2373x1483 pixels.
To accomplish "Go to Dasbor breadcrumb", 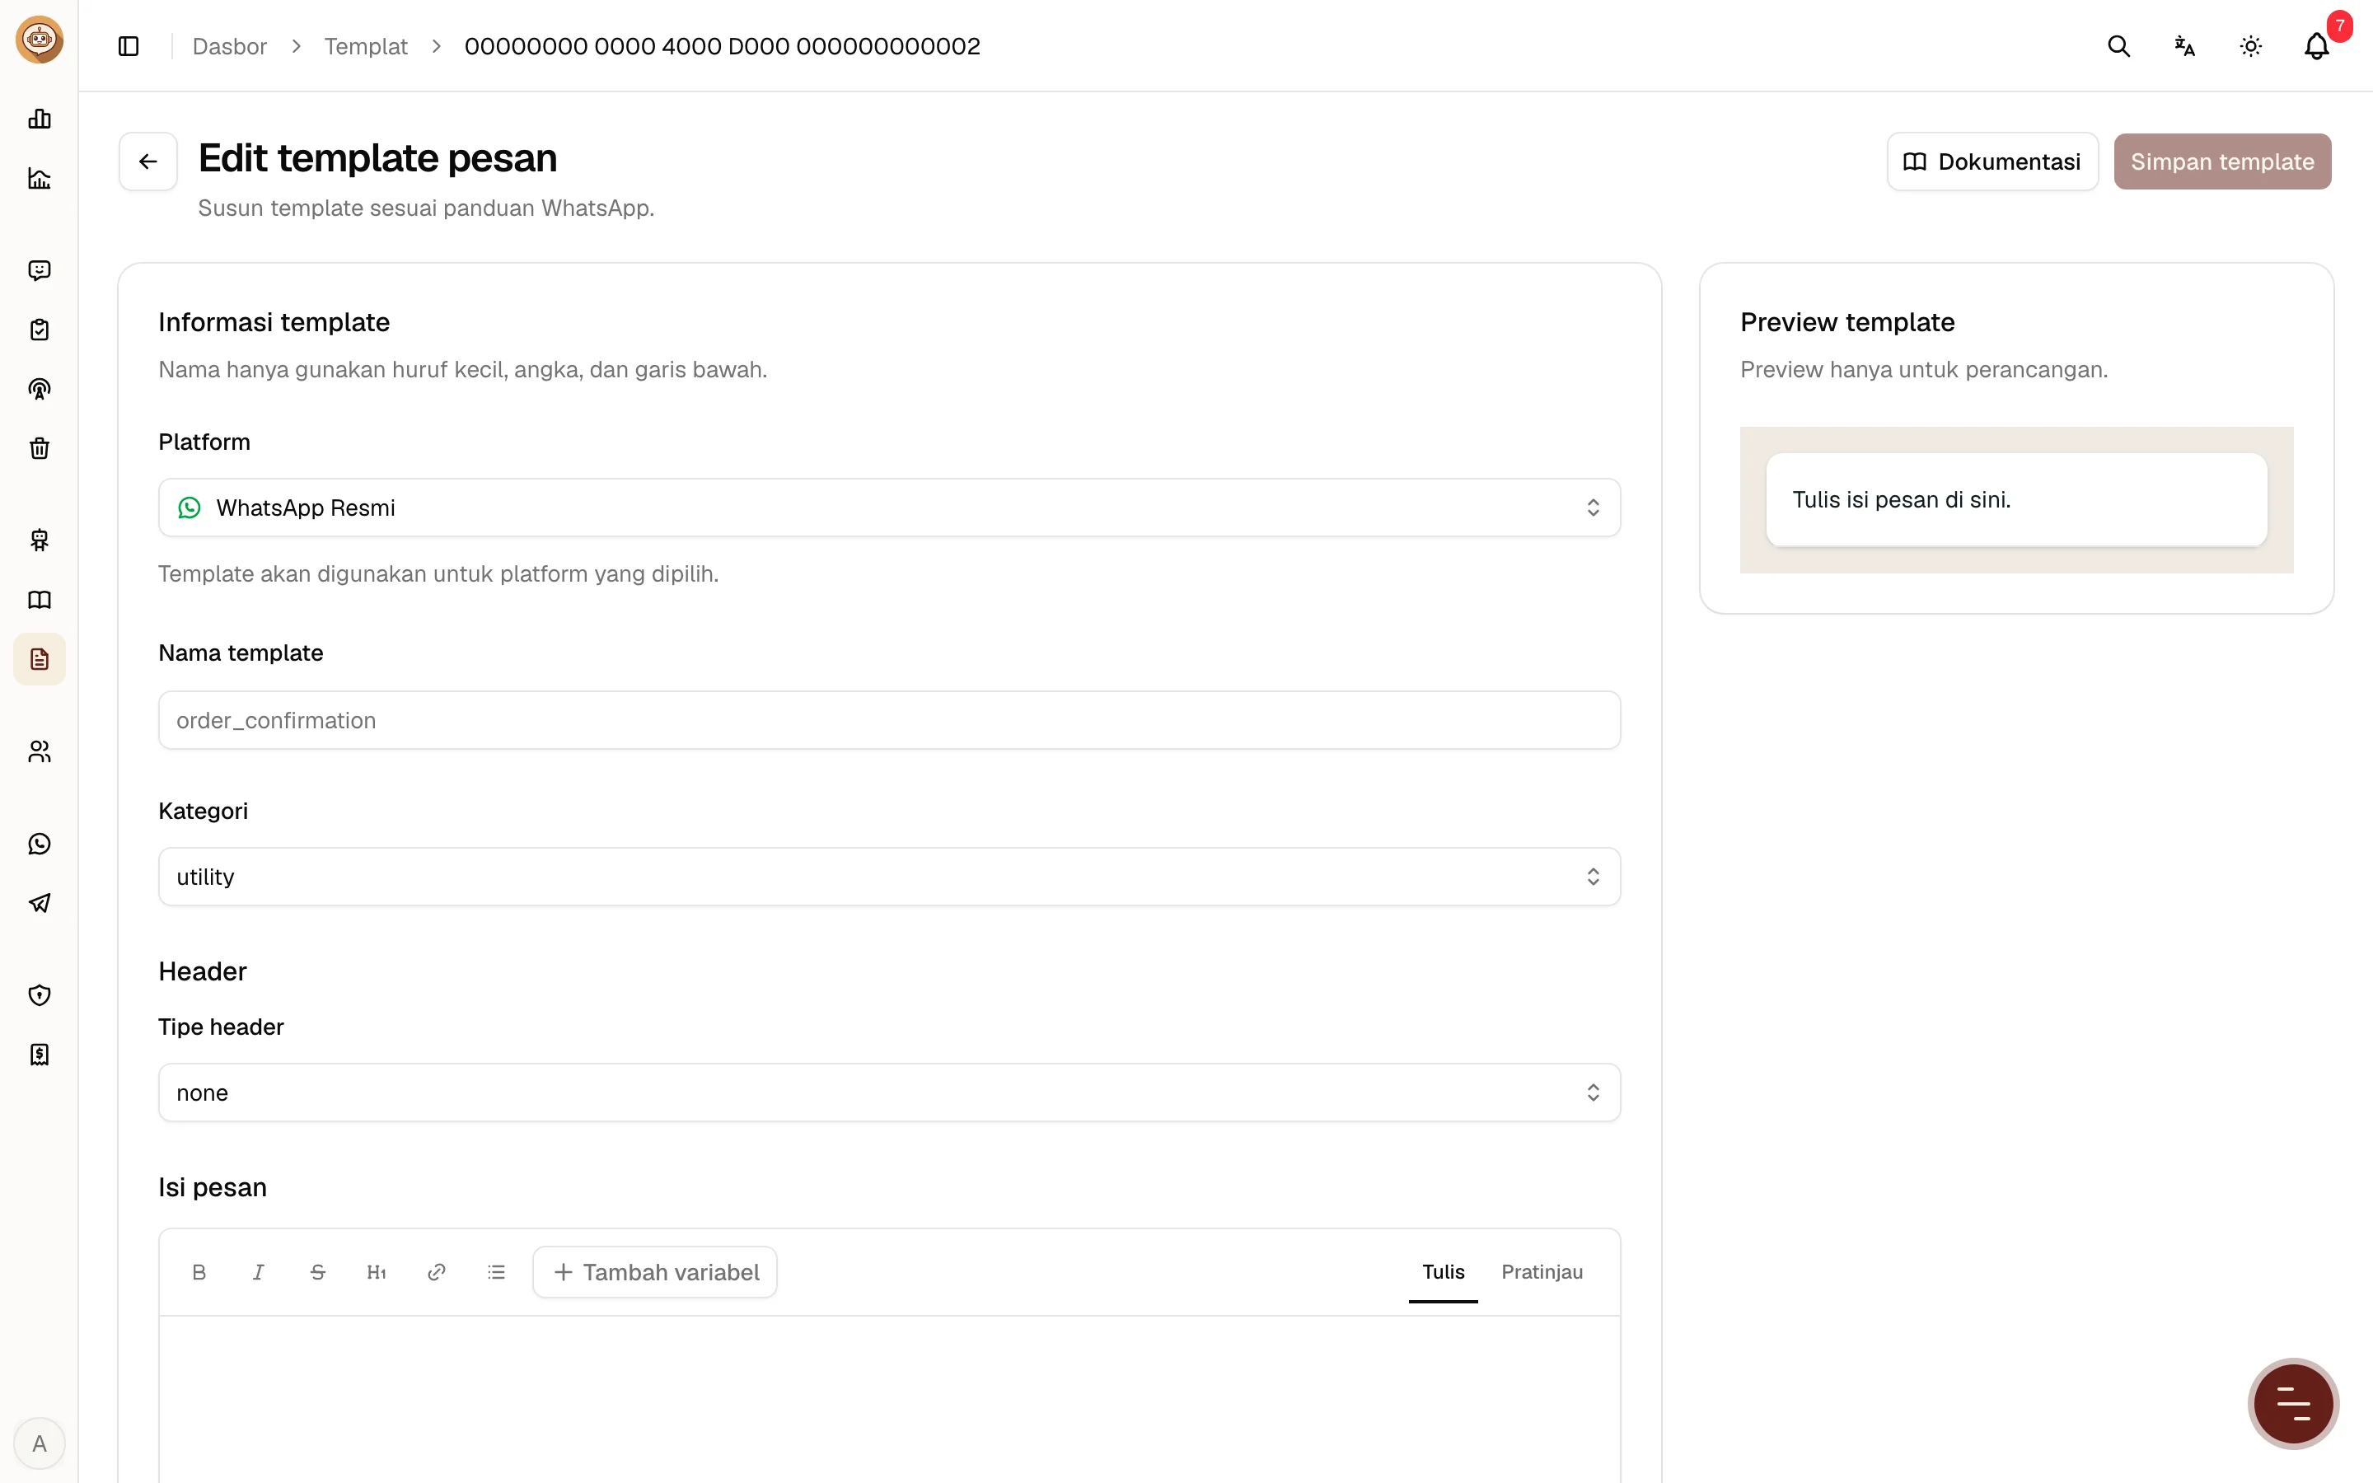I will click(229, 46).
